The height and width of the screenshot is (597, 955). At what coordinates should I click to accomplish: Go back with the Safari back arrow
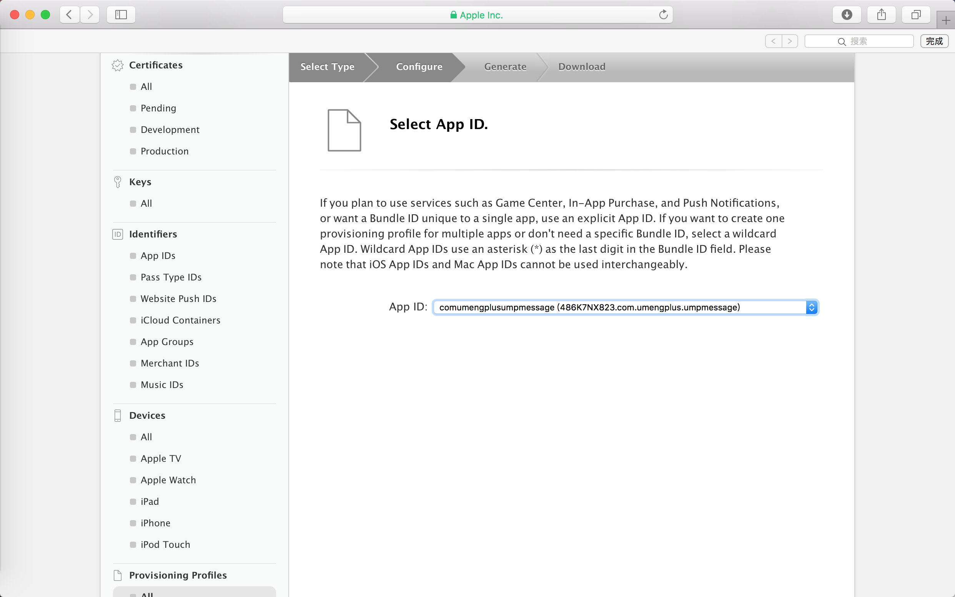tap(70, 15)
